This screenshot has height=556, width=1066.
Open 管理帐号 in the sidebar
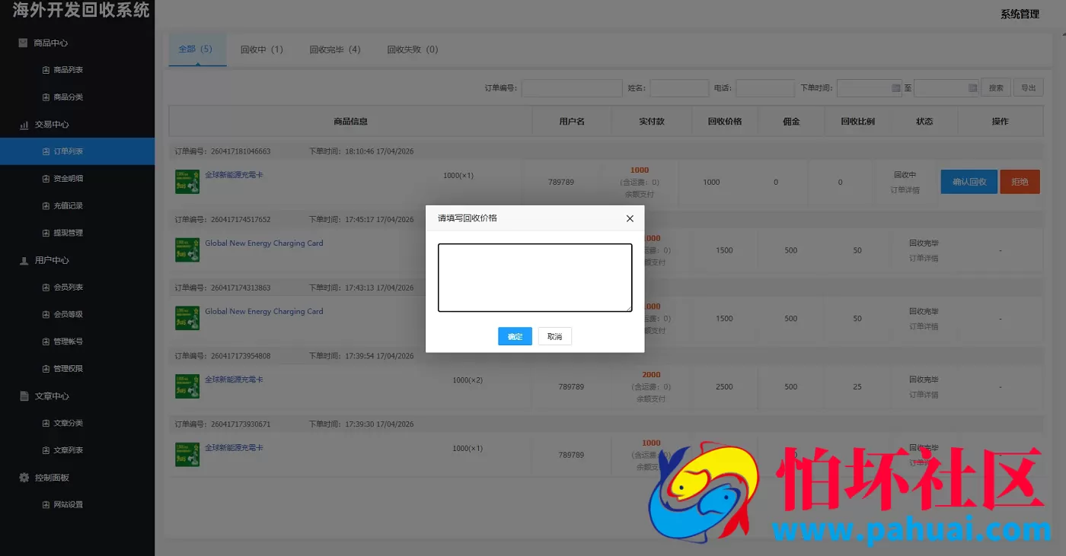tap(68, 342)
